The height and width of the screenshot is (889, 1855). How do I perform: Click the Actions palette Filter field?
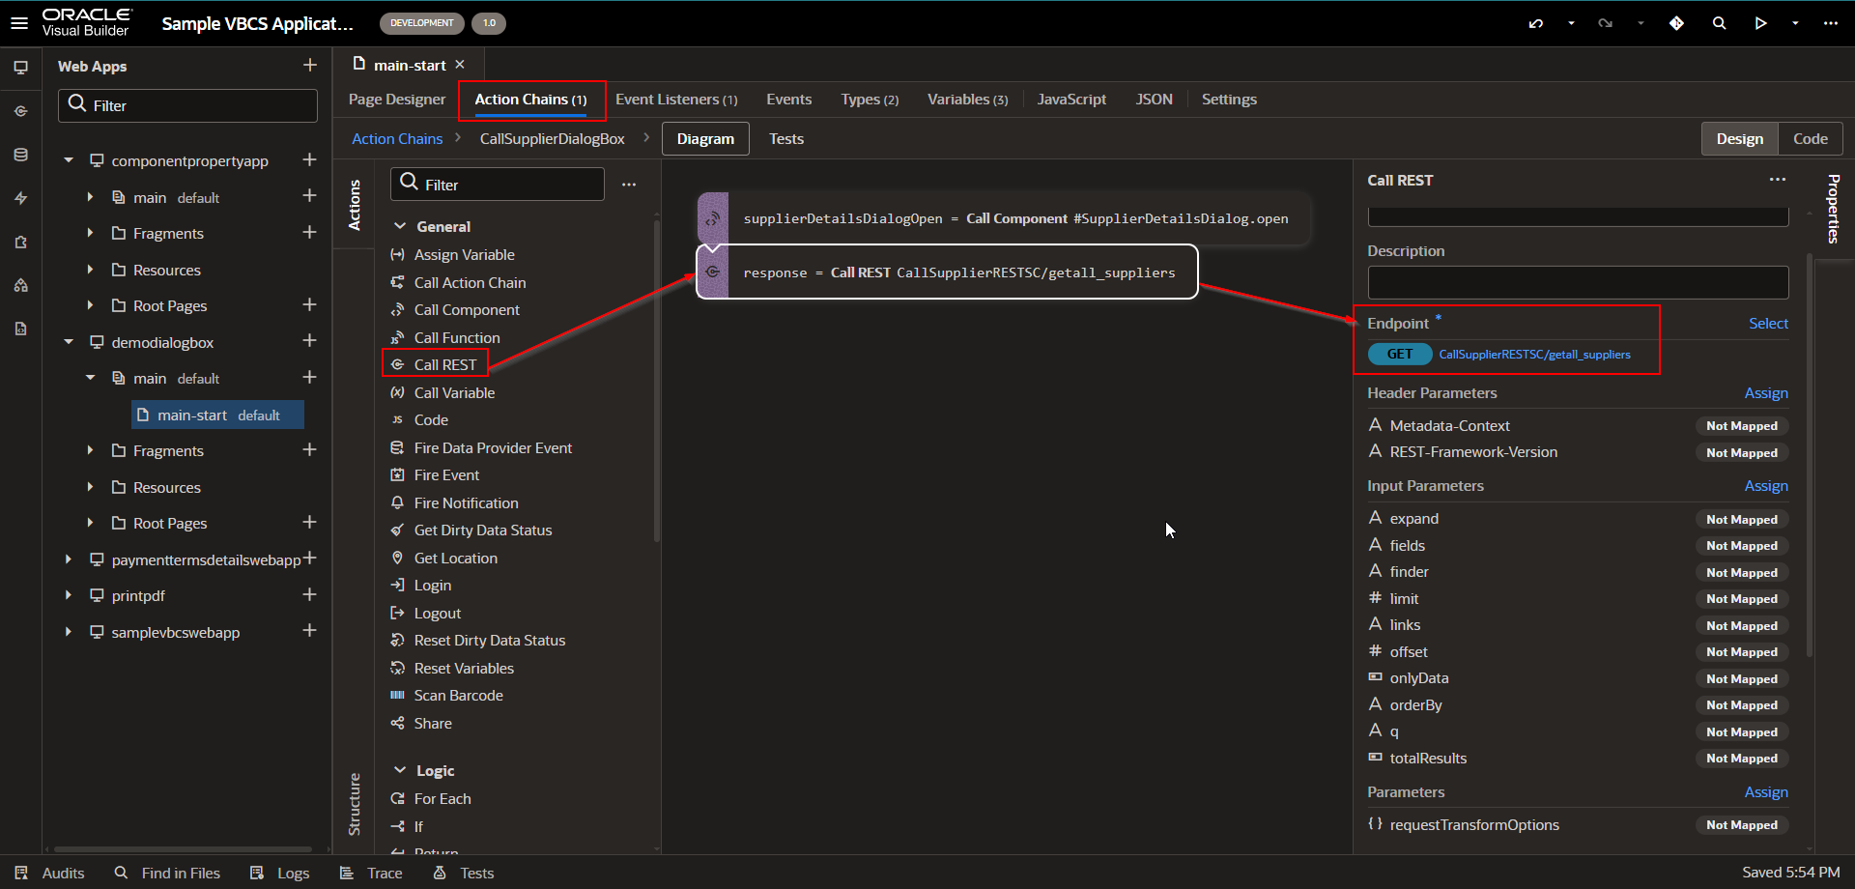click(498, 185)
